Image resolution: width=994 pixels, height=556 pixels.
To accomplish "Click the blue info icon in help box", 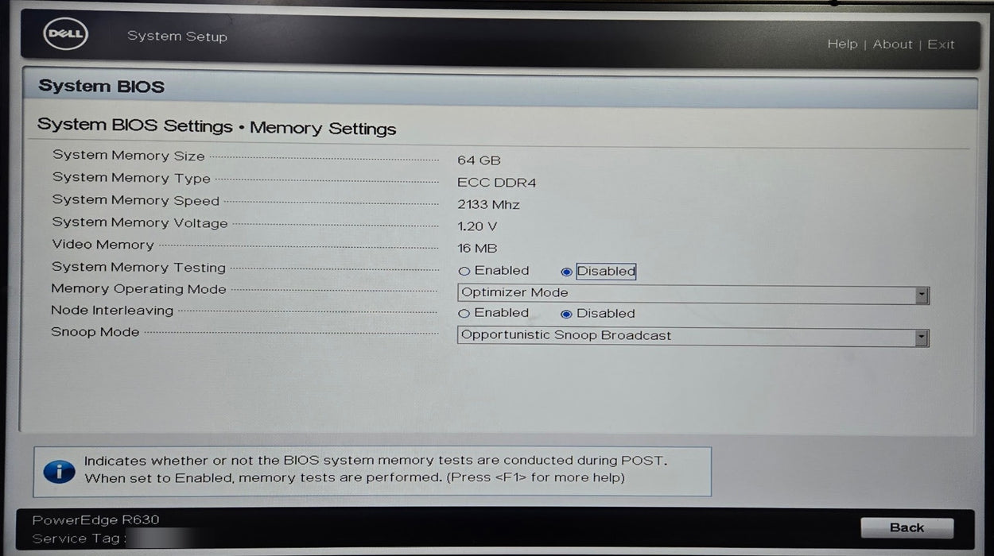I will click(58, 472).
